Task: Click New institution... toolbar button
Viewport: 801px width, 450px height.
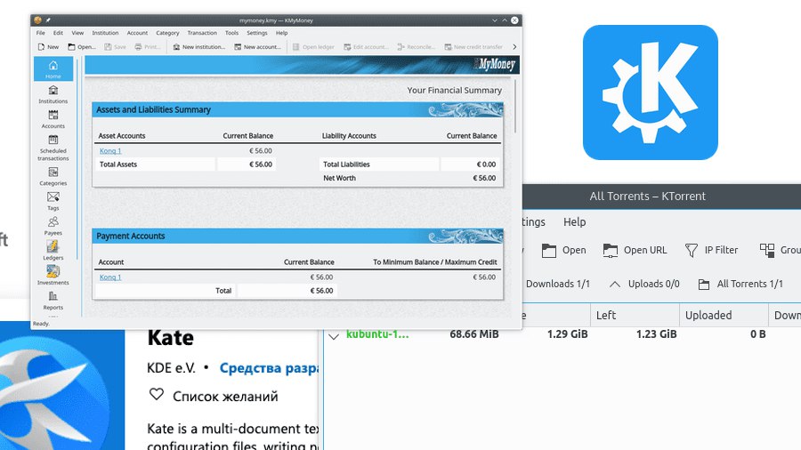Action: (198, 47)
